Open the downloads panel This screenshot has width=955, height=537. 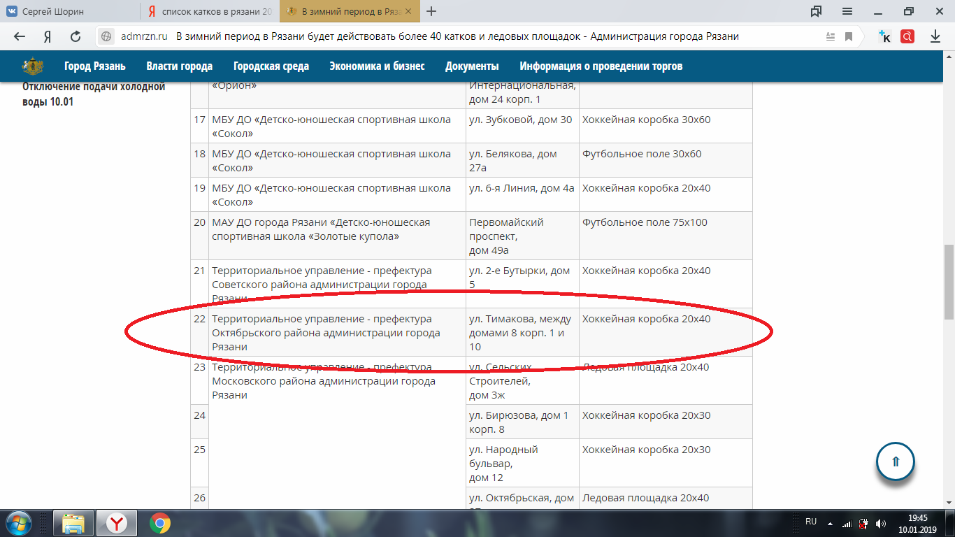pyautogui.click(x=935, y=36)
